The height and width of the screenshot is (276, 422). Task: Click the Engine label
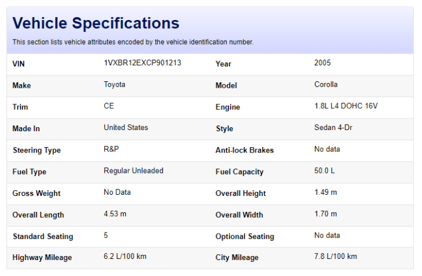(228, 107)
